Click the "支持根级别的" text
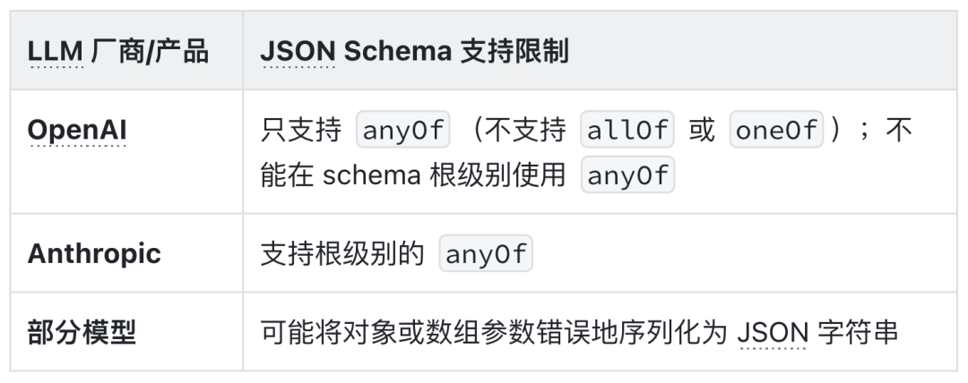The image size is (968, 383). [x=341, y=254]
